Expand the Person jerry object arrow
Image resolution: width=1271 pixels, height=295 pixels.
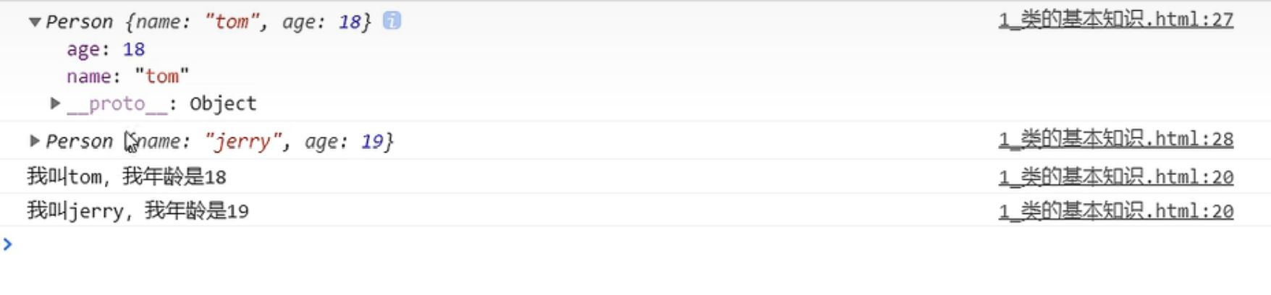34,140
